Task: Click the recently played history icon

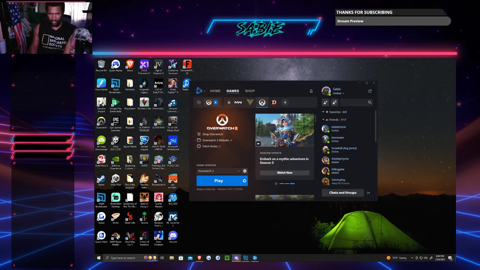Action: [x=199, y=102]
